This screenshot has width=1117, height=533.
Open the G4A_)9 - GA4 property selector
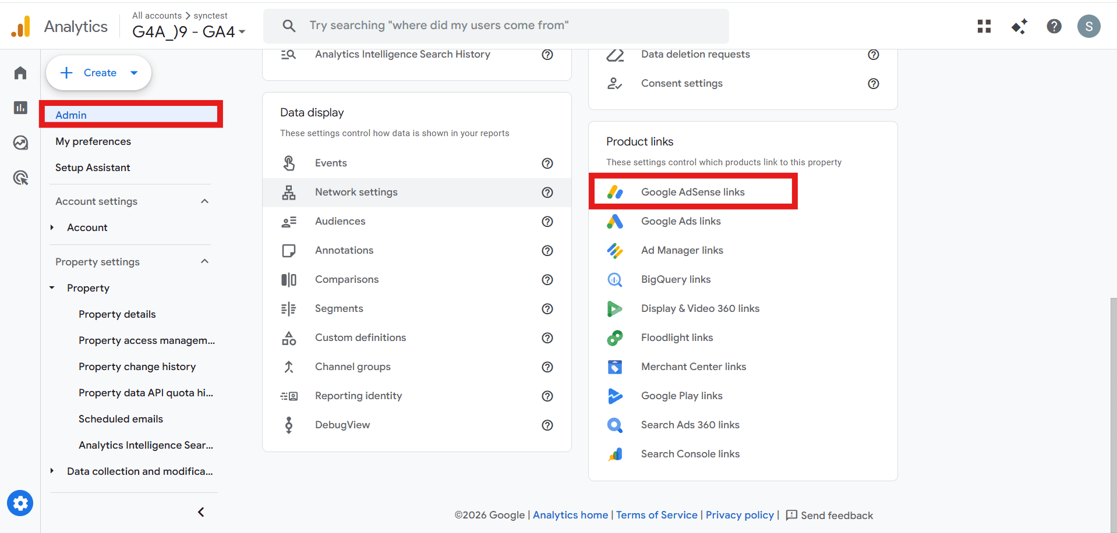189,31
